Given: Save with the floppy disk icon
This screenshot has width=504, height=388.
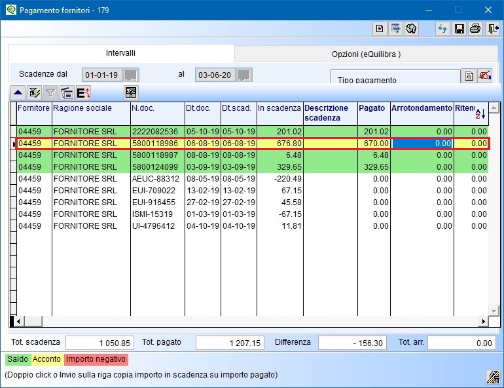Looking at the screenshot, I should click(459, 29).
